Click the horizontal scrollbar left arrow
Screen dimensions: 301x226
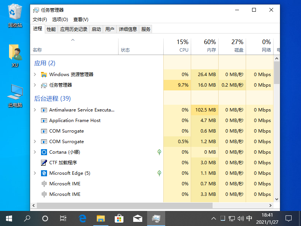[x=33, y=205]
